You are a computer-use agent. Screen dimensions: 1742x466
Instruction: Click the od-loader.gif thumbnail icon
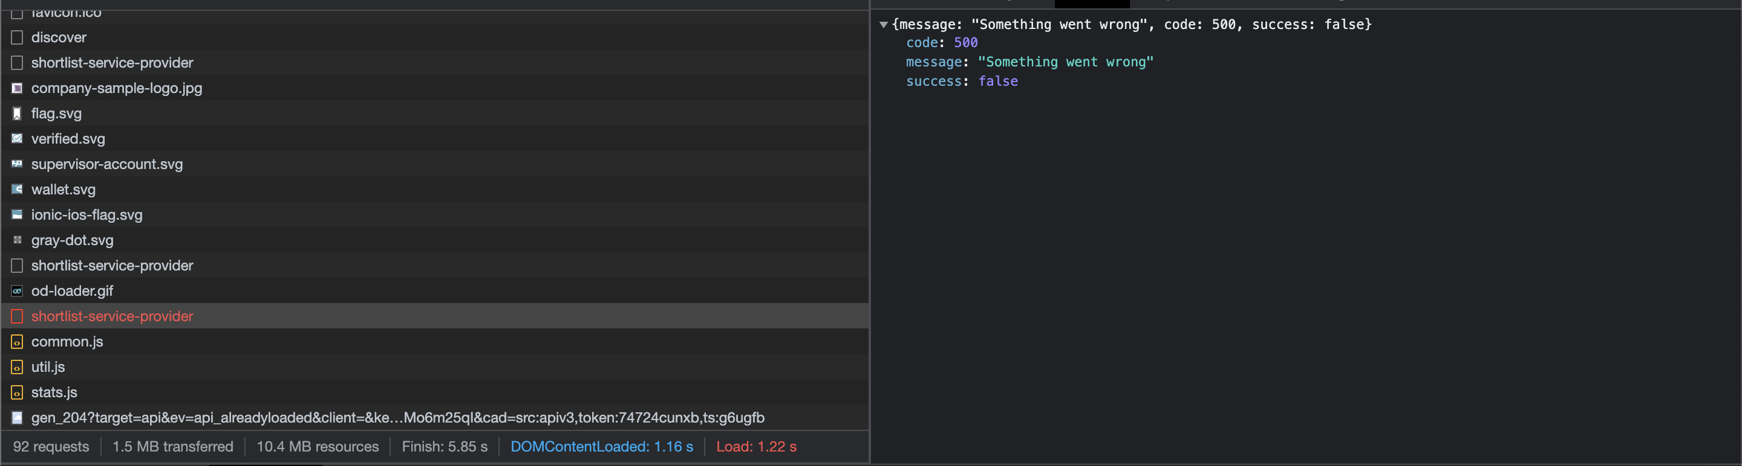[x=17, y=291]
